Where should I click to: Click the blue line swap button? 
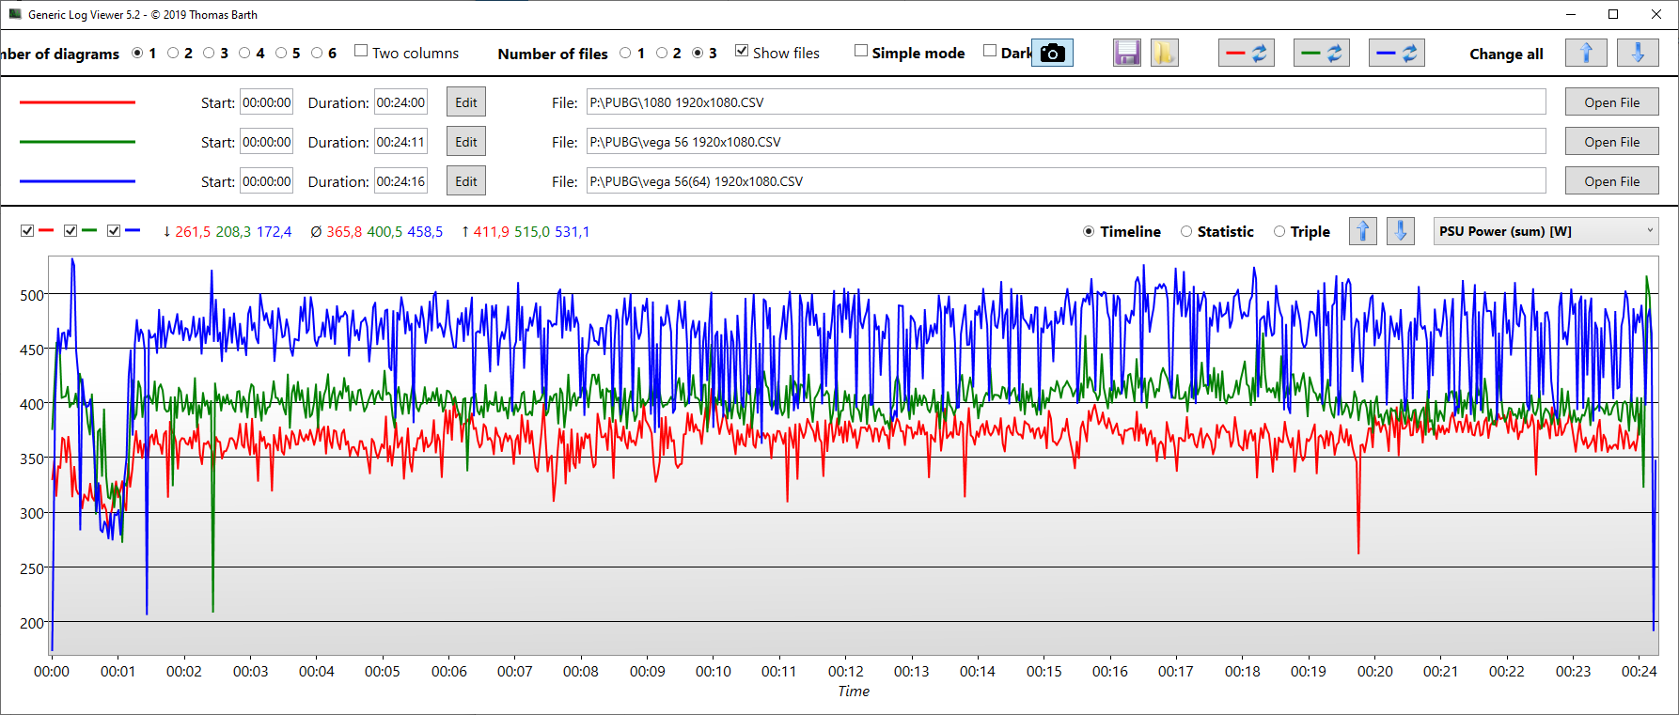(1396, 54)
